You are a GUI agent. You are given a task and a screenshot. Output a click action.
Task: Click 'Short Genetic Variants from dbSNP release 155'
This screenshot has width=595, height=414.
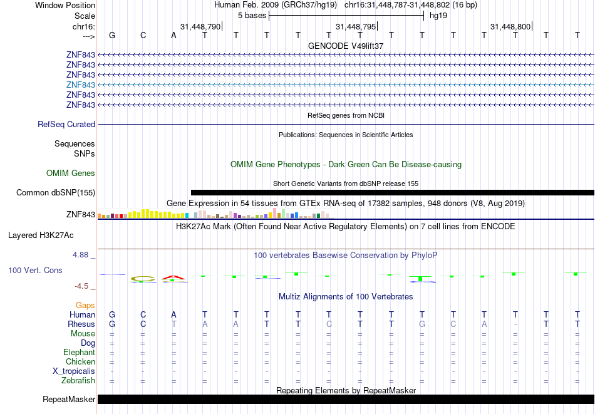[x=346, y=184]
